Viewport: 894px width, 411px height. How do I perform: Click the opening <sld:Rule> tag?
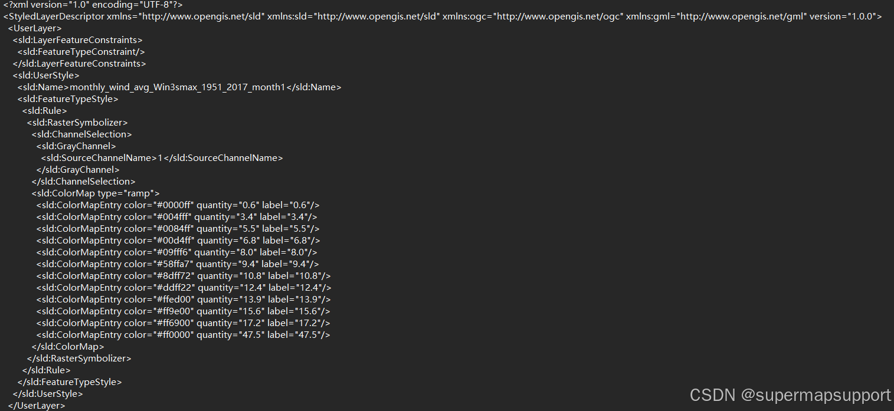pos(44,111)
